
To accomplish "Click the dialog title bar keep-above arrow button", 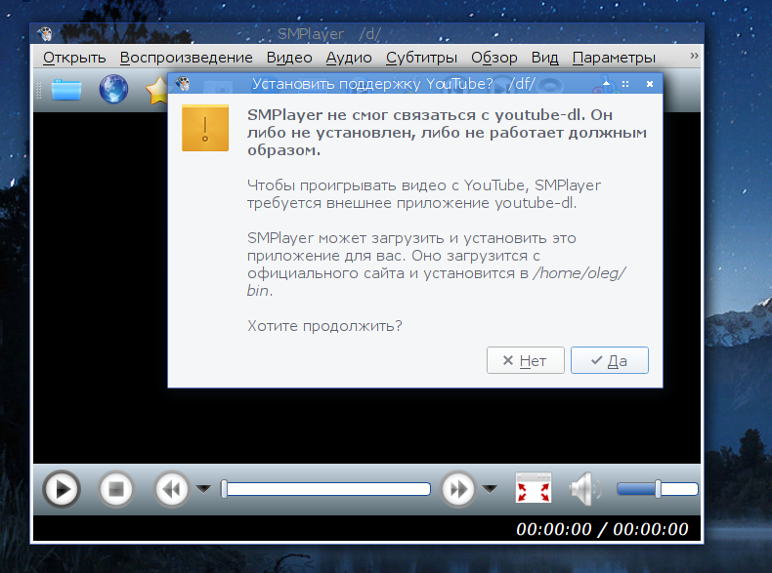I will coord(606,84).
